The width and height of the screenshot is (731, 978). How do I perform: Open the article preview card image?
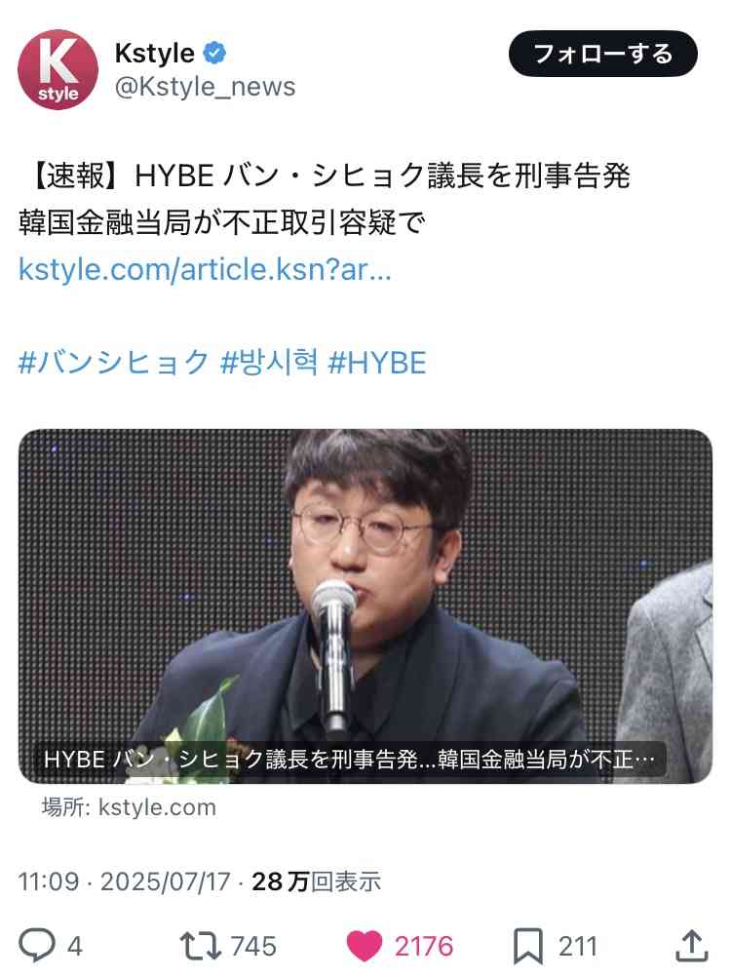tap(365, 606)
